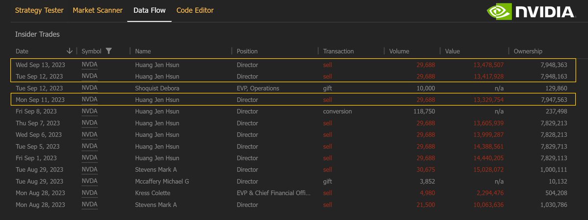The image size is (588, 220).
Task: Click the Date column sort arrow
Action: click(70, 51)
